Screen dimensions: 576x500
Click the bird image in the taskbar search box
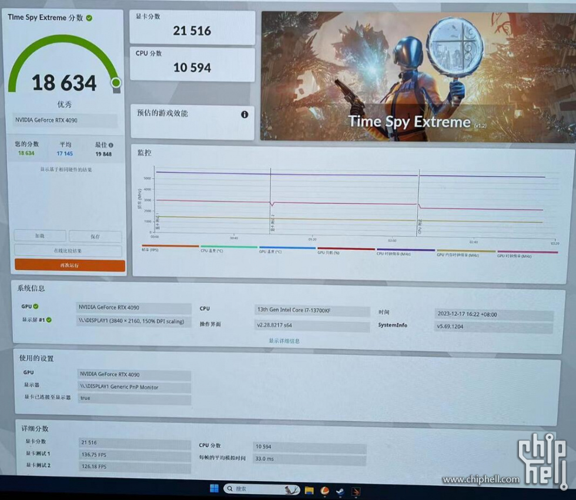click(x=292, y=489)
